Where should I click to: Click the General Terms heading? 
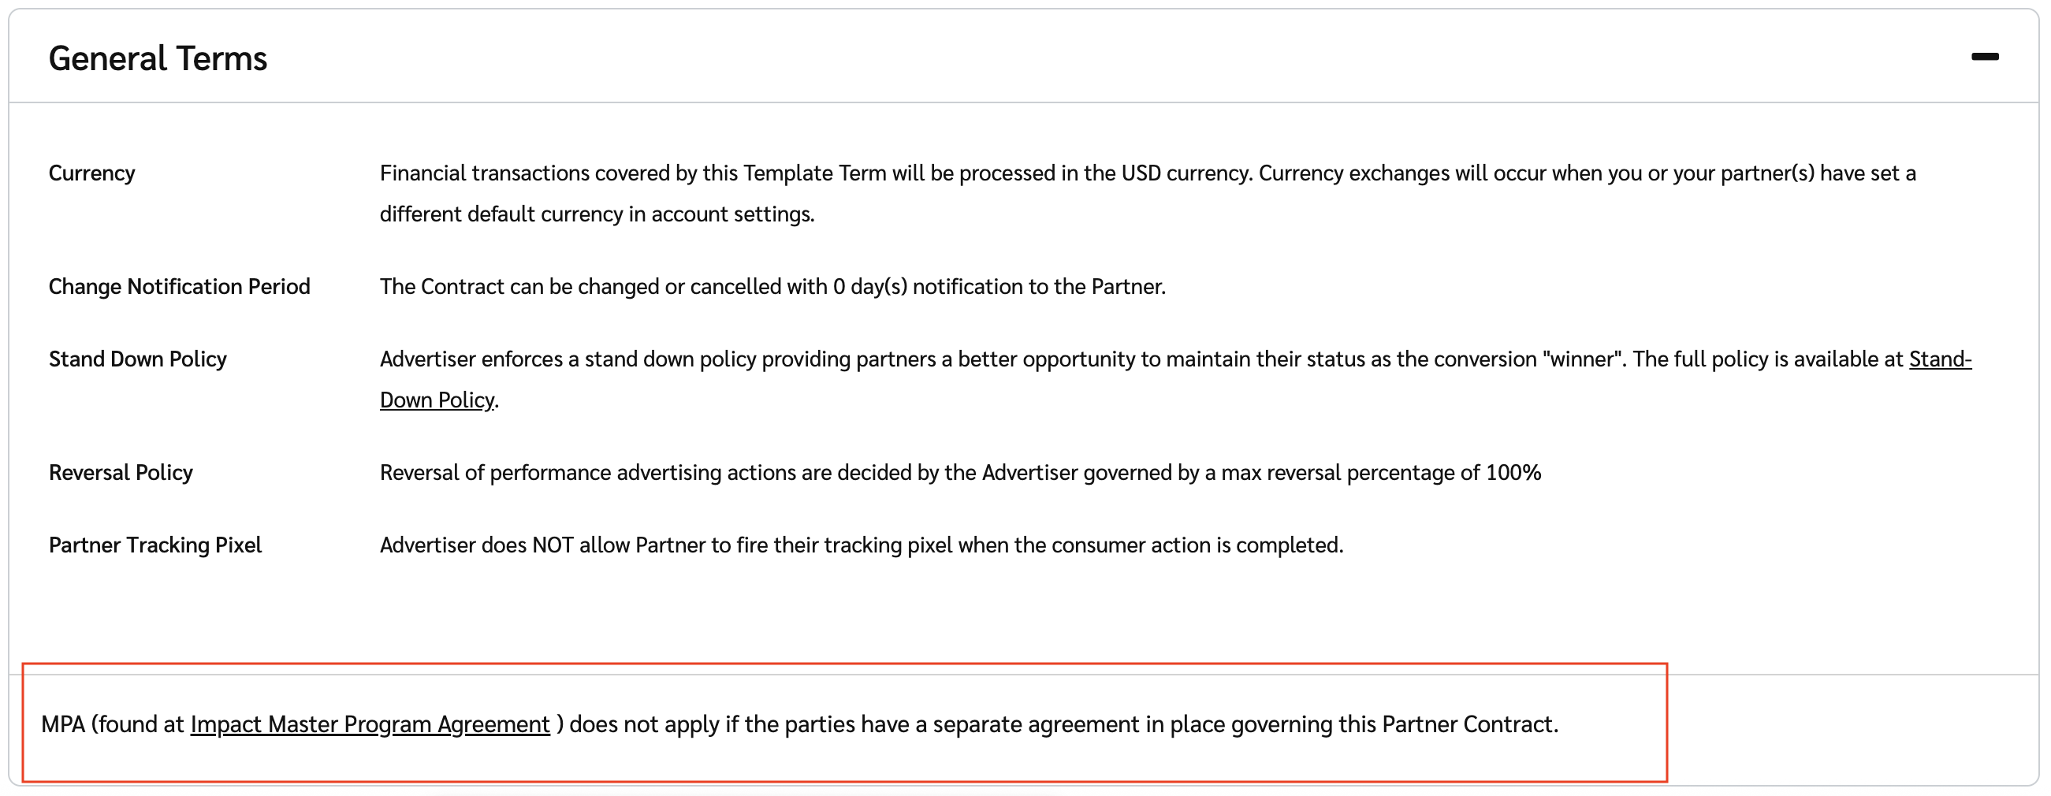(158, 59)
